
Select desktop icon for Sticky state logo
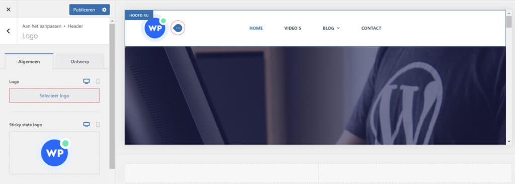87,125
